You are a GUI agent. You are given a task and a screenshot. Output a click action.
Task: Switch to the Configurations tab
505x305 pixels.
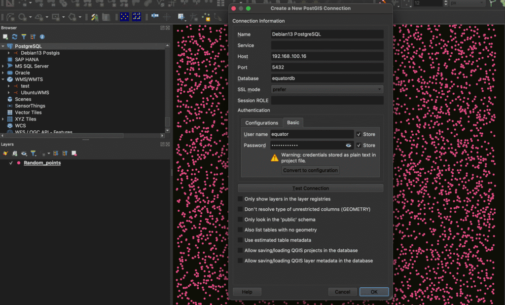tap(262, 123)
